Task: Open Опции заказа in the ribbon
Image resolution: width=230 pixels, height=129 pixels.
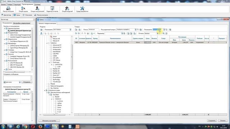Action: (23, 9)
